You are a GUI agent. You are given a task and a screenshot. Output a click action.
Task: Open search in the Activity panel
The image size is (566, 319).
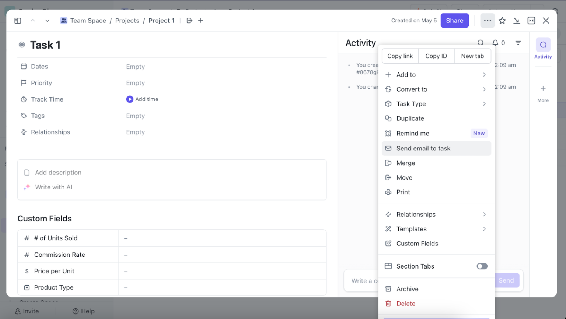481,43
